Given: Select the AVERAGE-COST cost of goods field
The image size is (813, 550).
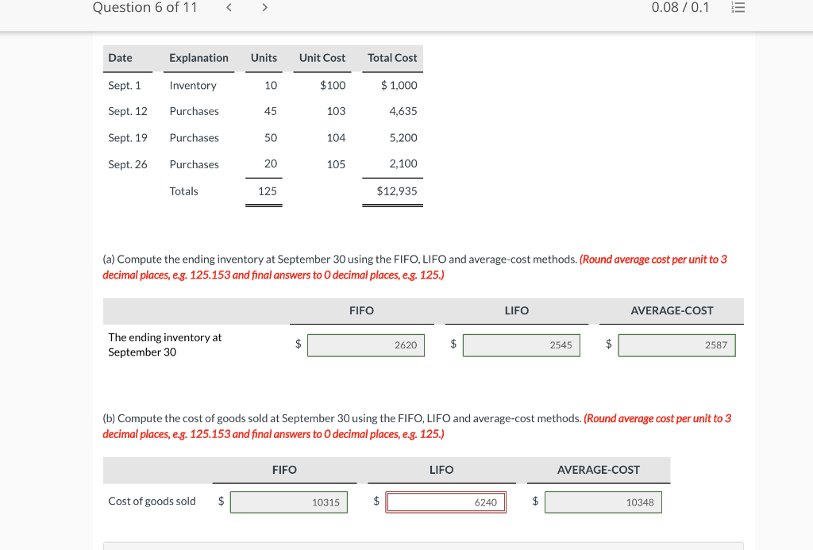Looking at the screenshot, I should pos(603,502).
